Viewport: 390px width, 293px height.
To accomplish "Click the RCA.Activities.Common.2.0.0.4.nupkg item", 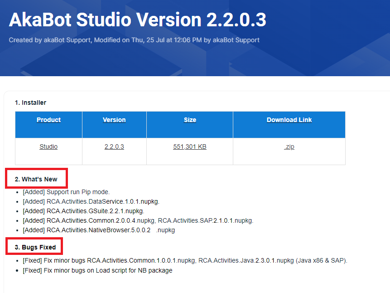I will tap(138, 220).
